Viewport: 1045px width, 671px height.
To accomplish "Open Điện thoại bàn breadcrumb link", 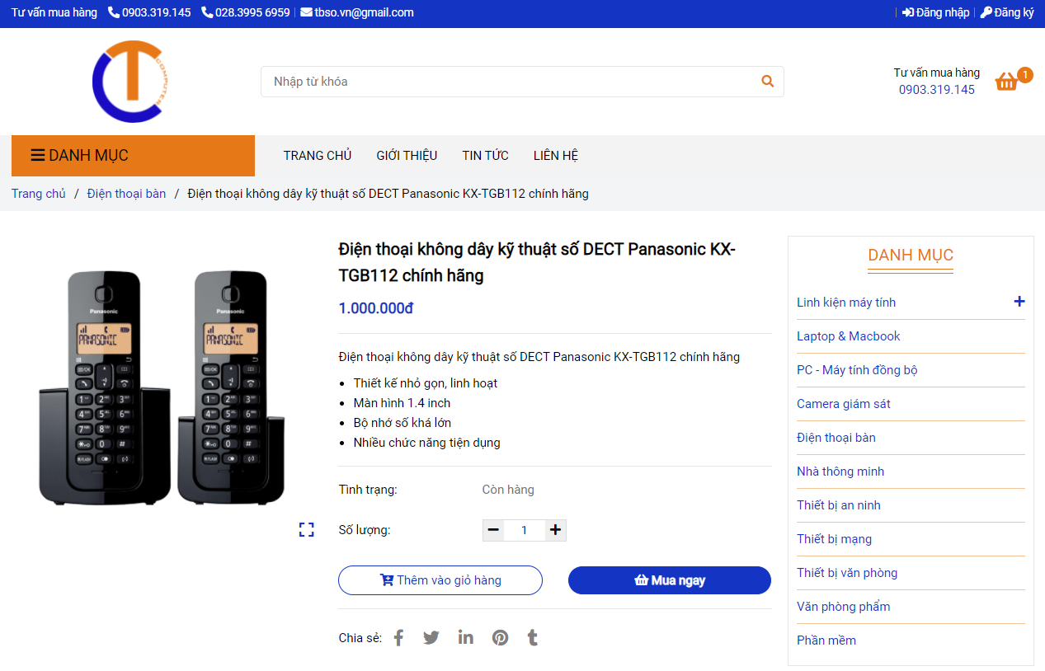I will (x=126, y=194).
